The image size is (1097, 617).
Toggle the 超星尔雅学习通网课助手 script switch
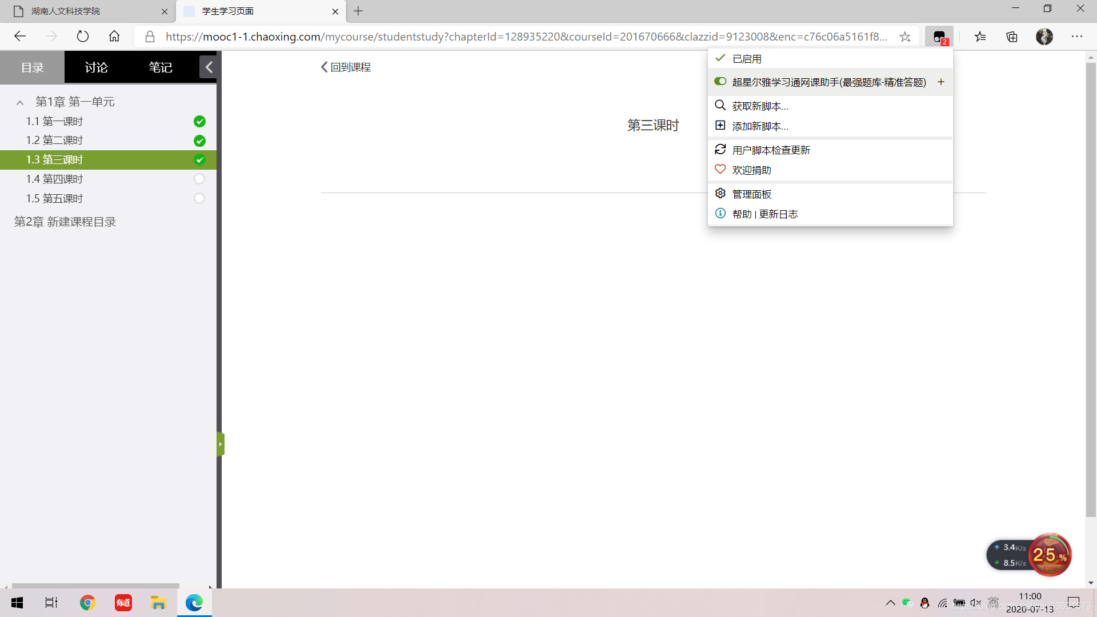720,82
